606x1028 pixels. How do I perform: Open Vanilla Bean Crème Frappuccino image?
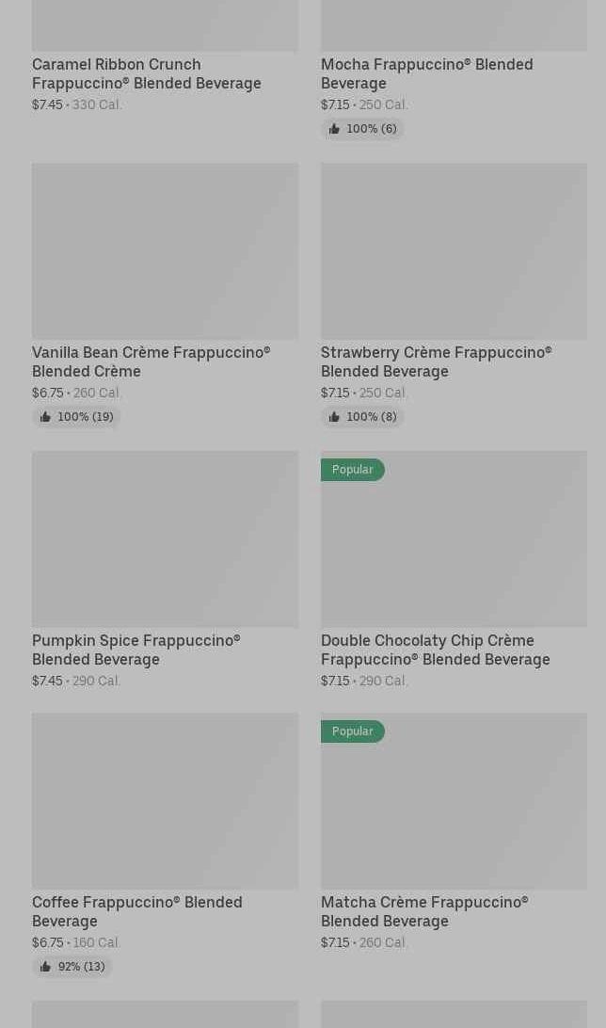tap(165, 250)
